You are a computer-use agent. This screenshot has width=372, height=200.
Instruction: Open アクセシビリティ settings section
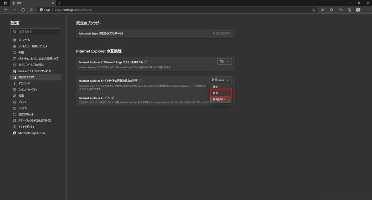pos(36,127)
